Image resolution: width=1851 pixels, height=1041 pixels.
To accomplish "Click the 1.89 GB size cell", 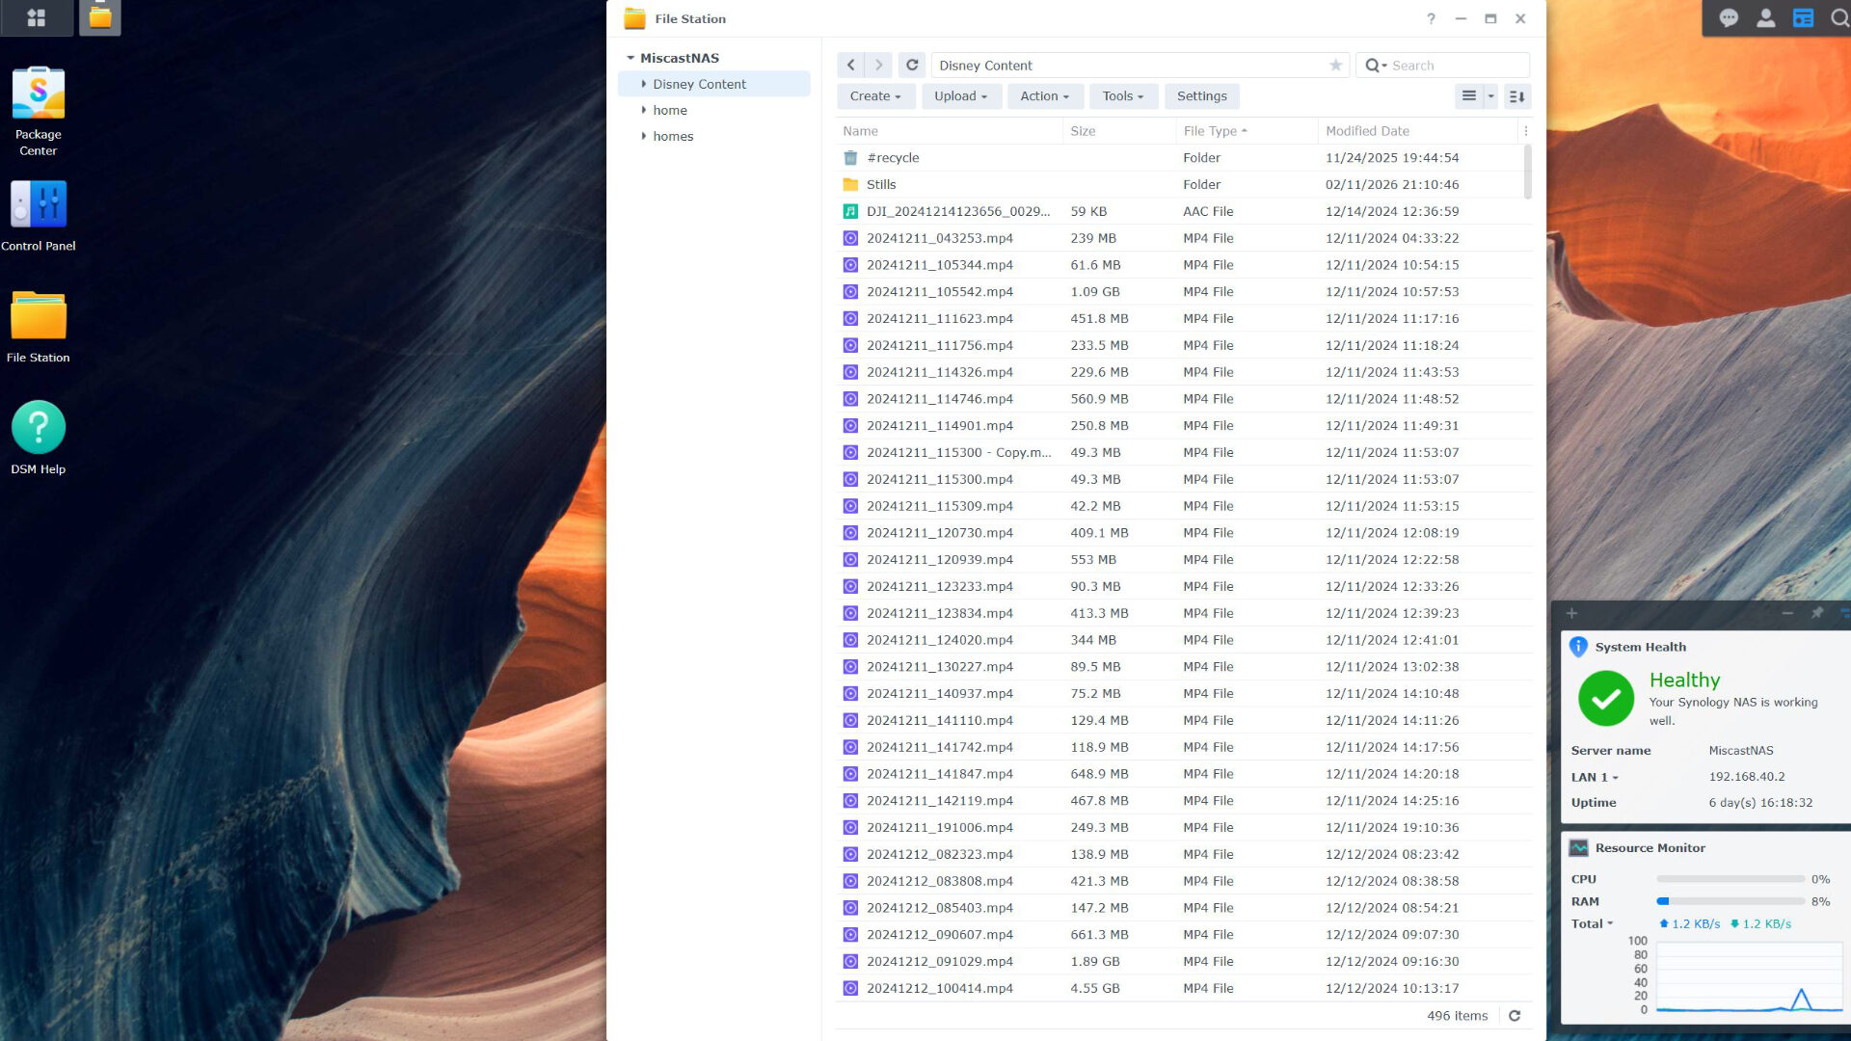I will pyautogui.click(x=1095, y=962).
